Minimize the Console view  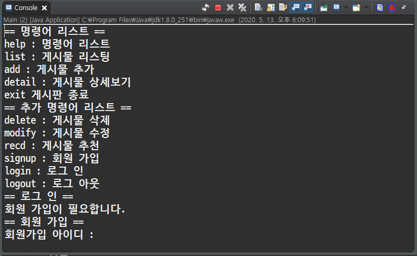coord(404,7)
